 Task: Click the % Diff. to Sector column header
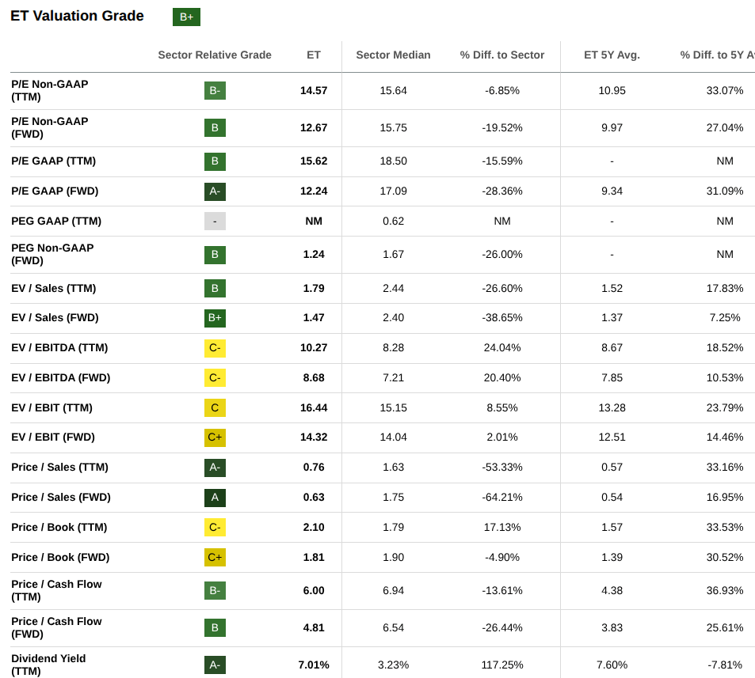[x=502, y=55]
